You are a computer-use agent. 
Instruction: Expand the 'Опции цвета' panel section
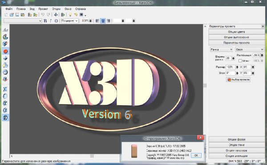237,32
